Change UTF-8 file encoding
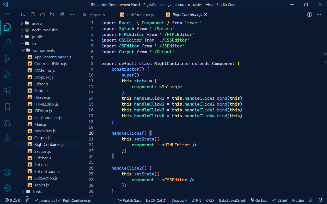Image resolution: width=327 pixels, height=204 pixels. click(x=196, y=200)
